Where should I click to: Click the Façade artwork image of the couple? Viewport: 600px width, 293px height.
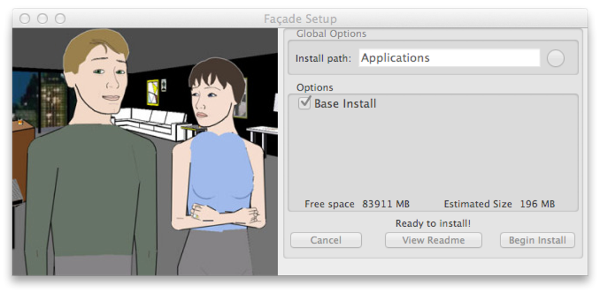click(145, 151)
